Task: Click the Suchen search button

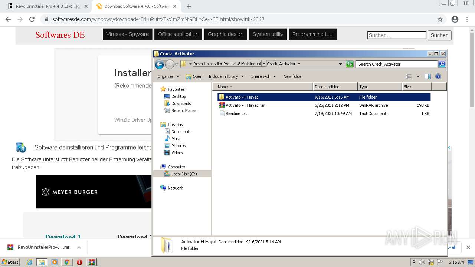Action: tap(440, 35)
